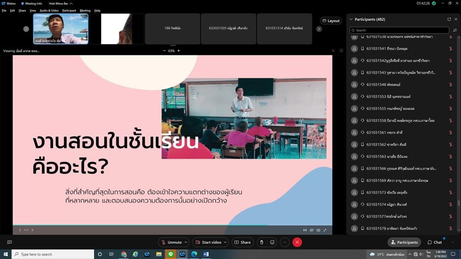This screenshot has height=259, width=461.
Task: Open the closed captions icon in bottom bar
Action: pyautogui.click(x=9, y=242)
